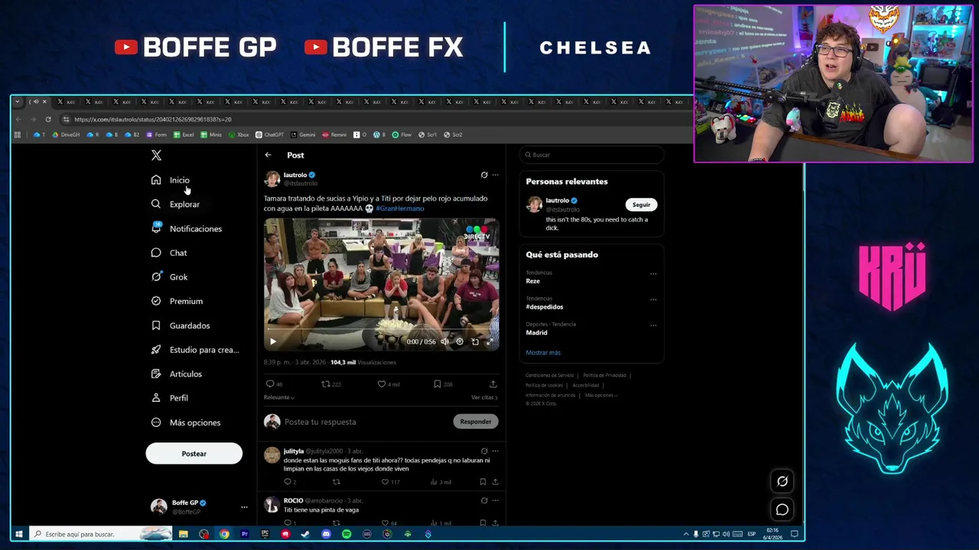Open the Relevante sort dropdown

[279, 397]
